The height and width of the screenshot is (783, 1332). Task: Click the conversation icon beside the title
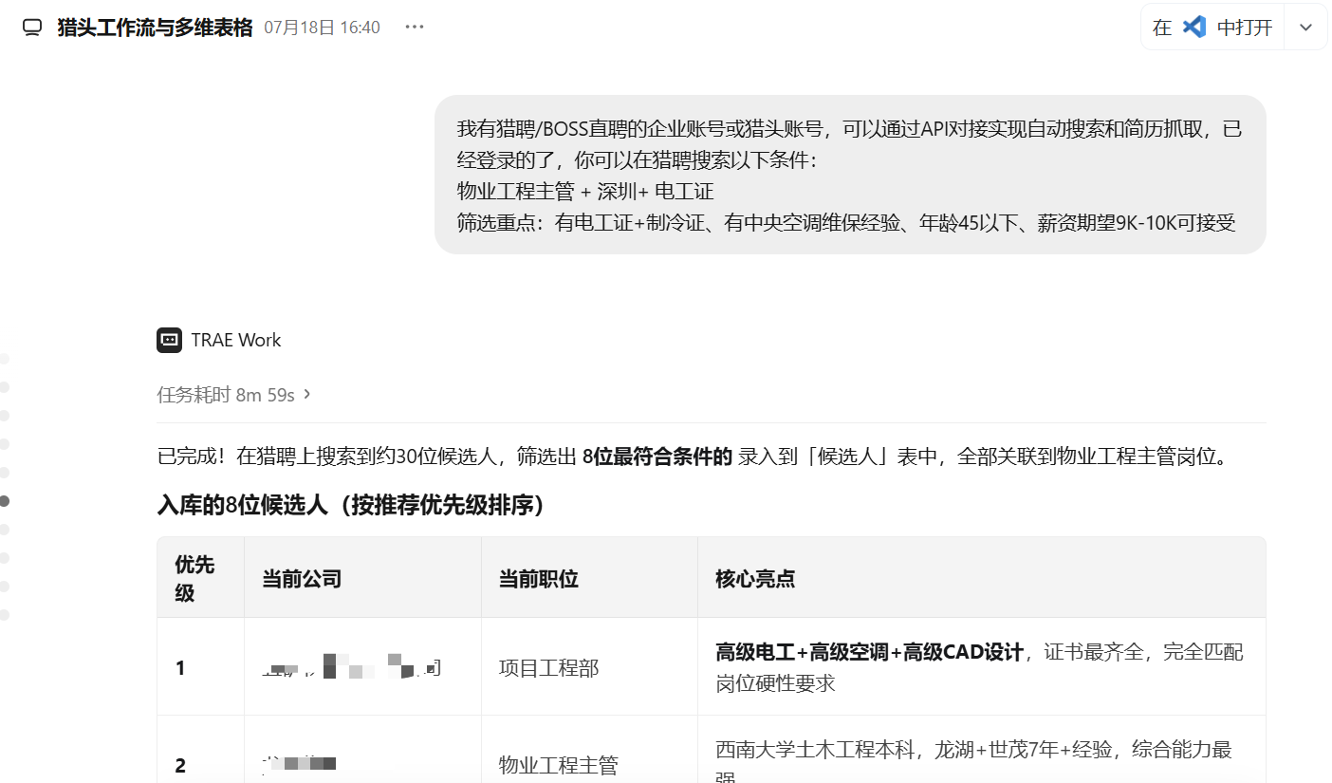click(33, 28)
